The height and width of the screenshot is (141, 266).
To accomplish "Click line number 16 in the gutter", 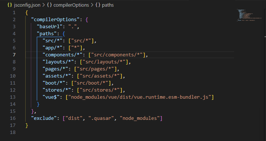I will (13, 118).
